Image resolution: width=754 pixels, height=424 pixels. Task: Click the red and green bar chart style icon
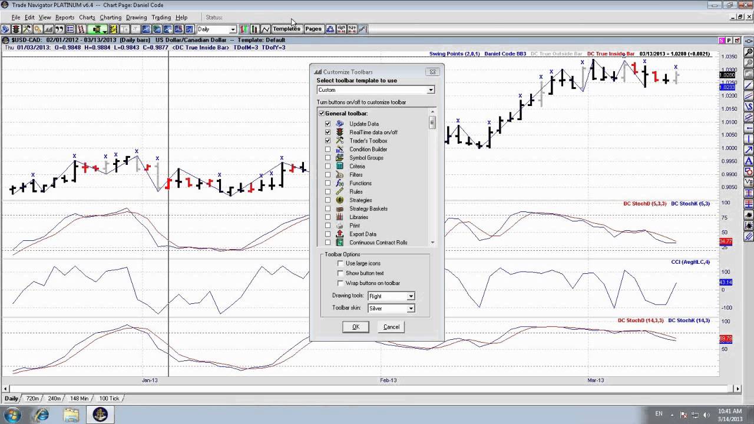click(244, 29)
